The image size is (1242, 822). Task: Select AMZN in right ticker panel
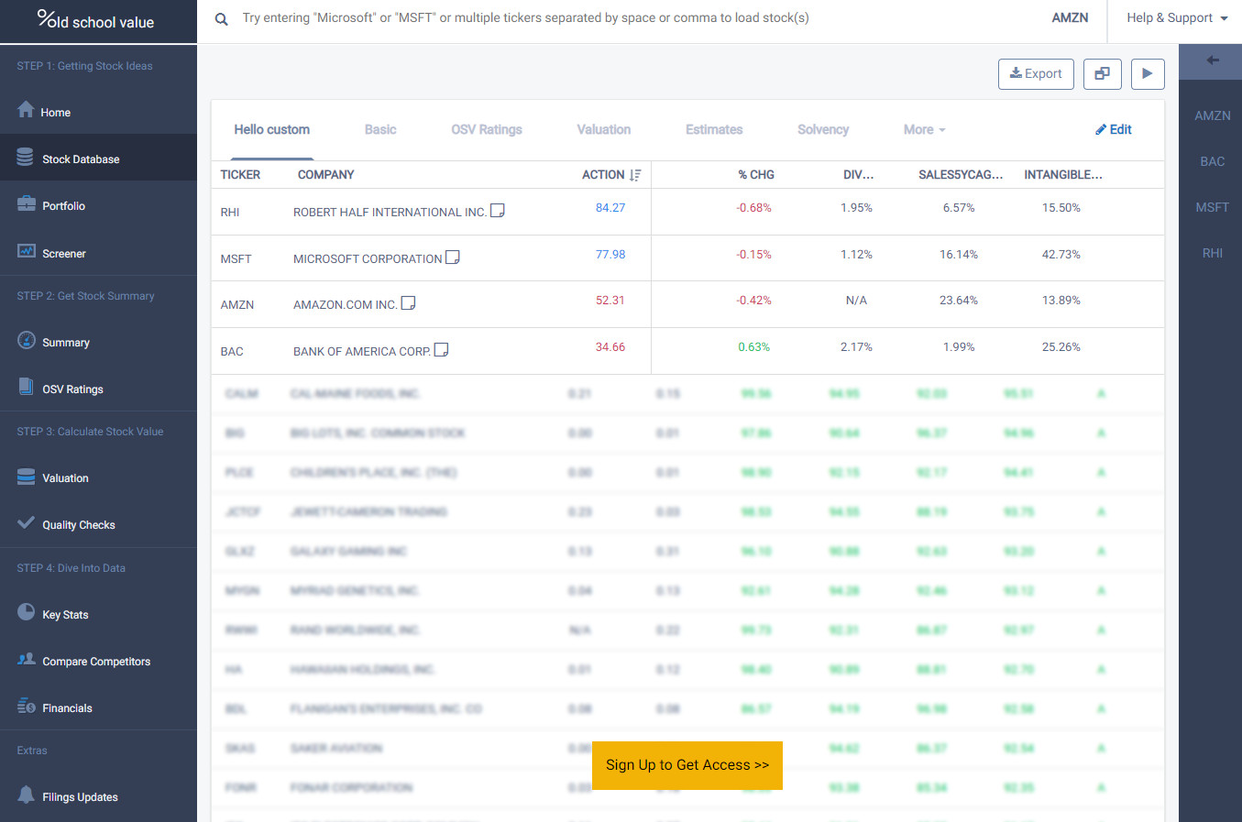point(1212,116)
